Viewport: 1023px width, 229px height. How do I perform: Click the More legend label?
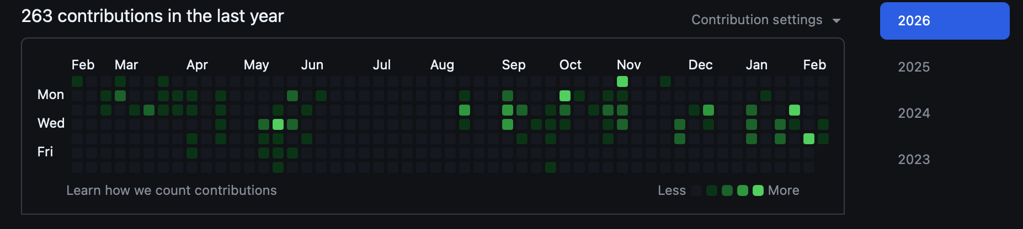click(784, 190)
